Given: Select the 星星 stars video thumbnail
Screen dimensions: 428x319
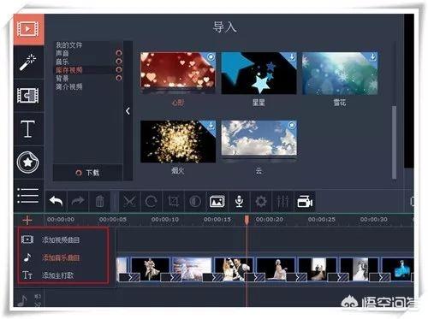Looking at the screenshot, I should [259, 74].
